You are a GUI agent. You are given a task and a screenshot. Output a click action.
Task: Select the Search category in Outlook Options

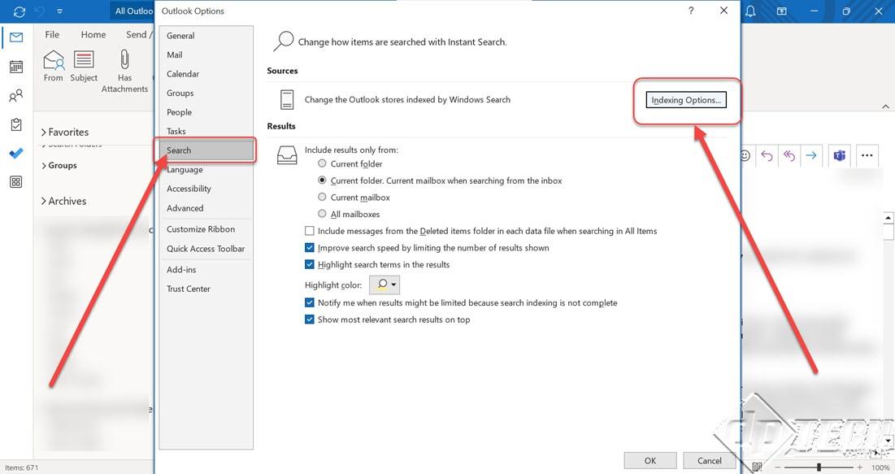tap(206, 150)
